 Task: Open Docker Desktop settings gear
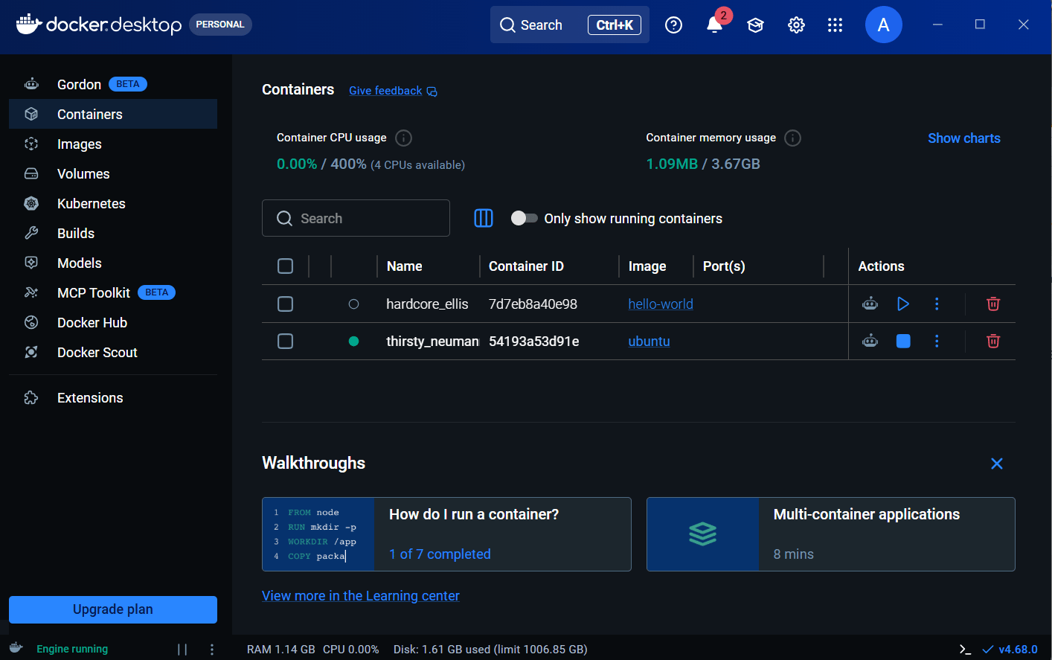pyautogui.click(x=796, y=25)
